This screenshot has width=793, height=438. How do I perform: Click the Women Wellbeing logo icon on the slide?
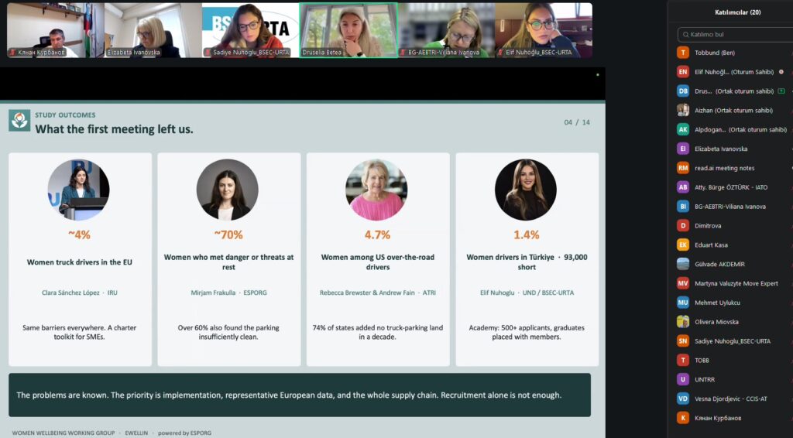click(x=19, y=121)
